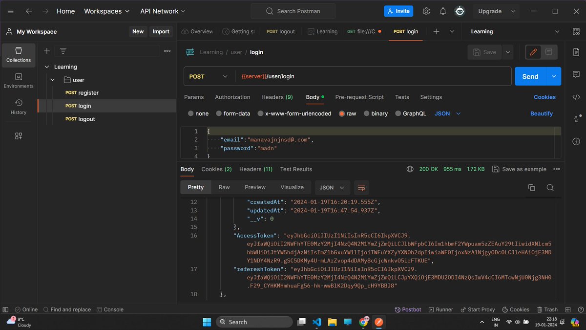Select the none body type
The height and width of the screenshot is (330, 586).
coord(198,113)
